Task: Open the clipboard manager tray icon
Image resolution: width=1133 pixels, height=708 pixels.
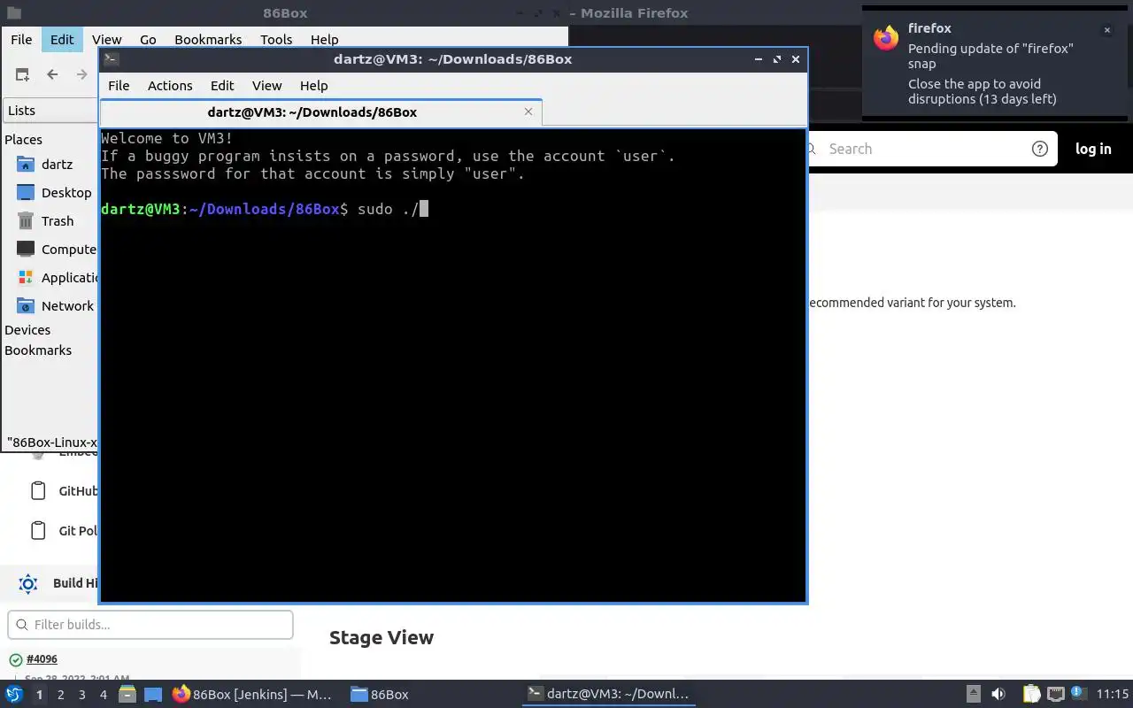Action: pyautogui.click(x=1031, y=695)
